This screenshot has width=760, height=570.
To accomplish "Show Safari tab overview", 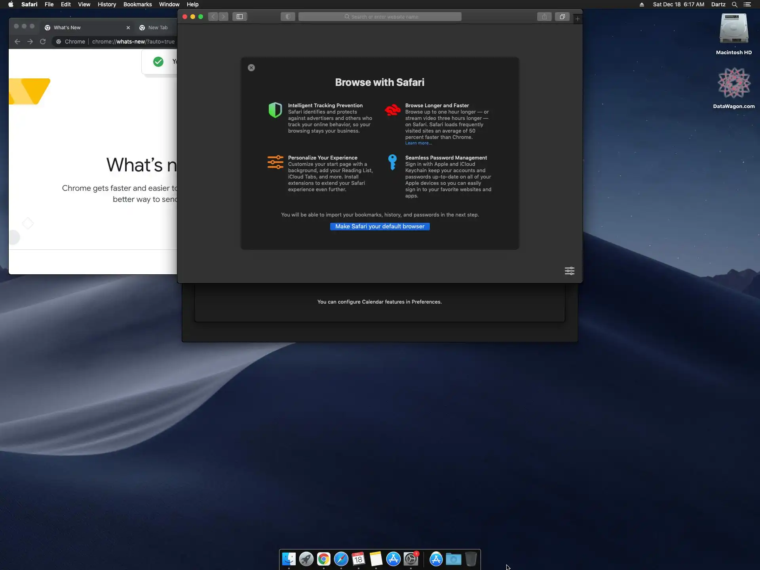I will pyautogui.click(x=562, y=17).
